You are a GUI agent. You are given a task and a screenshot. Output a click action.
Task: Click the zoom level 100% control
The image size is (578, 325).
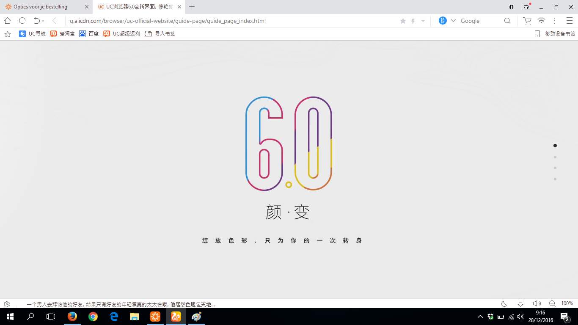(567, 303)
